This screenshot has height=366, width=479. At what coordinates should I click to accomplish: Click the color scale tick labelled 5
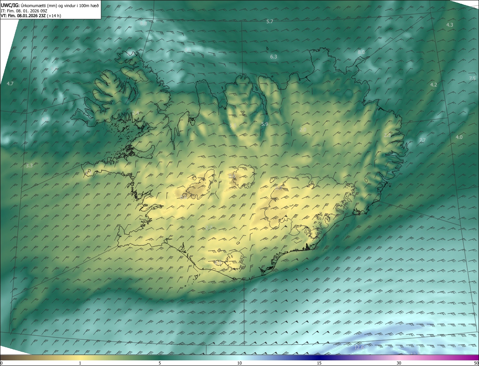pos(160,363)
